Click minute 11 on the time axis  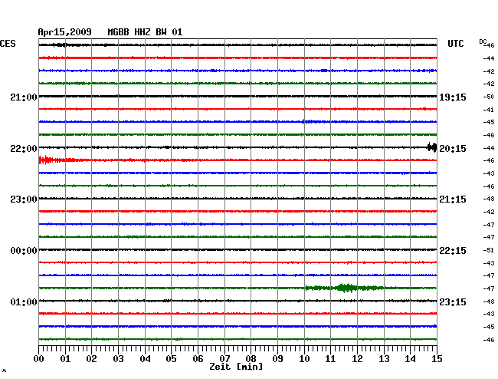click(330, 359)
